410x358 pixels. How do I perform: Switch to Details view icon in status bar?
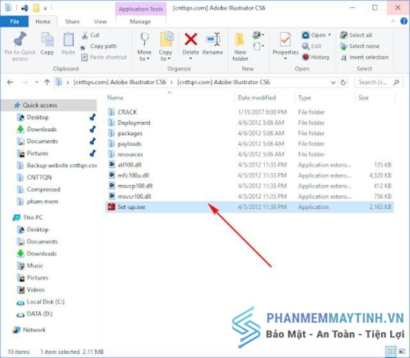point(391,352)
